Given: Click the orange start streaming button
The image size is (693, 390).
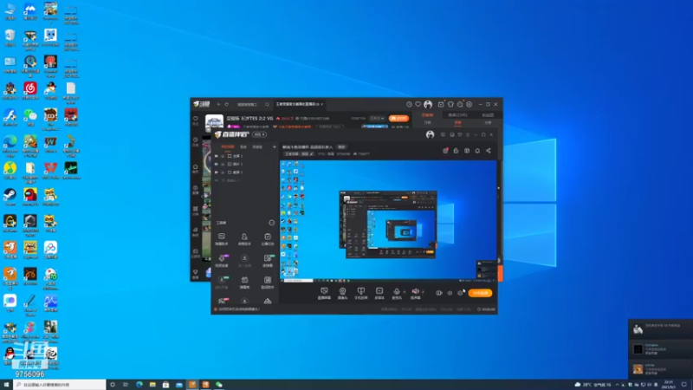Looking at the screenshot, I should [480, 293].
